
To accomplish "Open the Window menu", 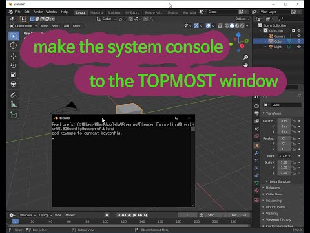I will pyautogui.click(x=52, y=12).
